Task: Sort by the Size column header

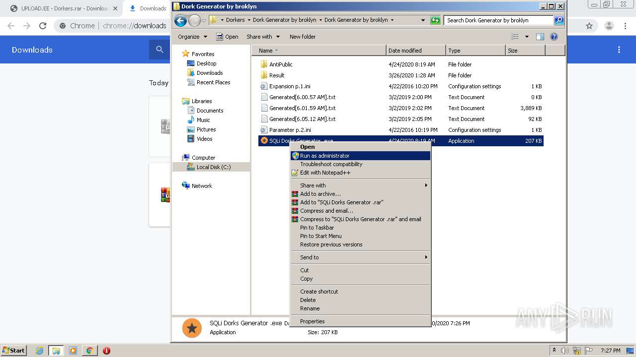Action: pyautogui.click(x=525, y=51)
